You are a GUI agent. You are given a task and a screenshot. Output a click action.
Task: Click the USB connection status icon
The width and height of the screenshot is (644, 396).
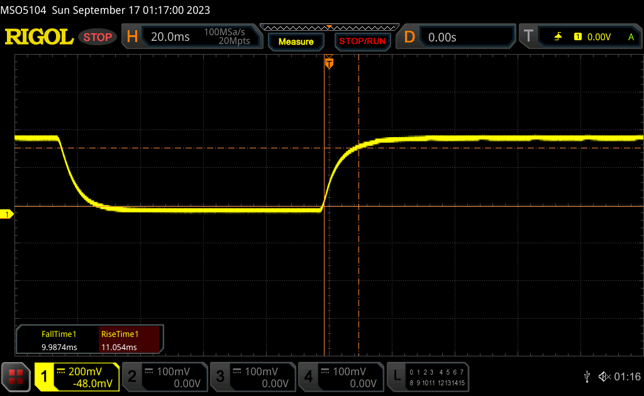(x=587, y=377)
